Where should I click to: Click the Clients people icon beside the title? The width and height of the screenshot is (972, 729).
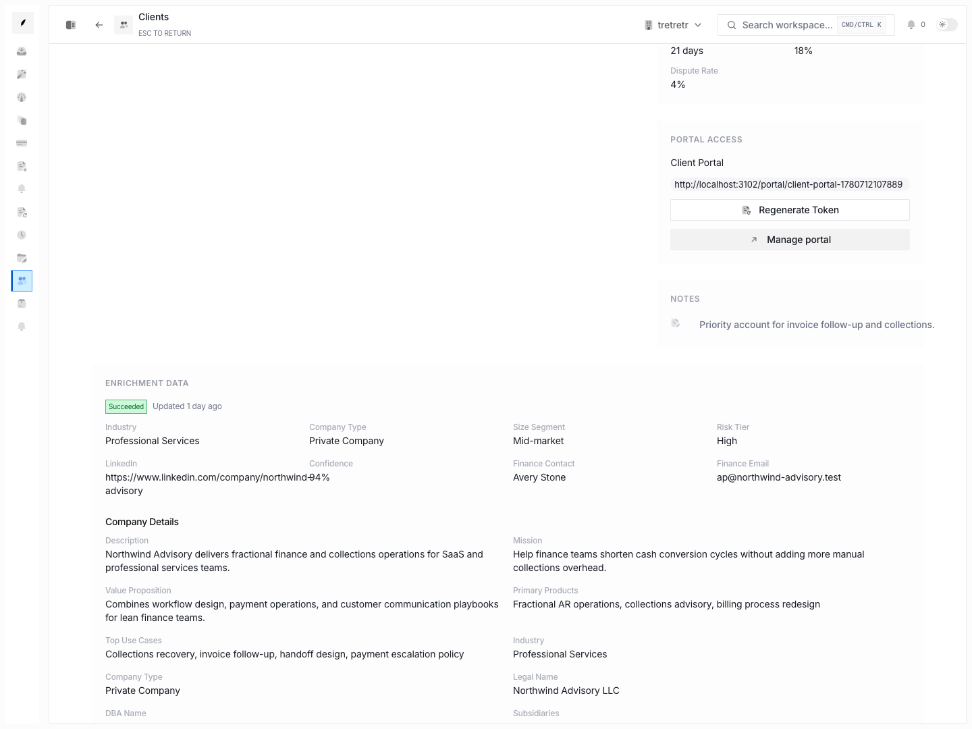click(x=124, y=25)
